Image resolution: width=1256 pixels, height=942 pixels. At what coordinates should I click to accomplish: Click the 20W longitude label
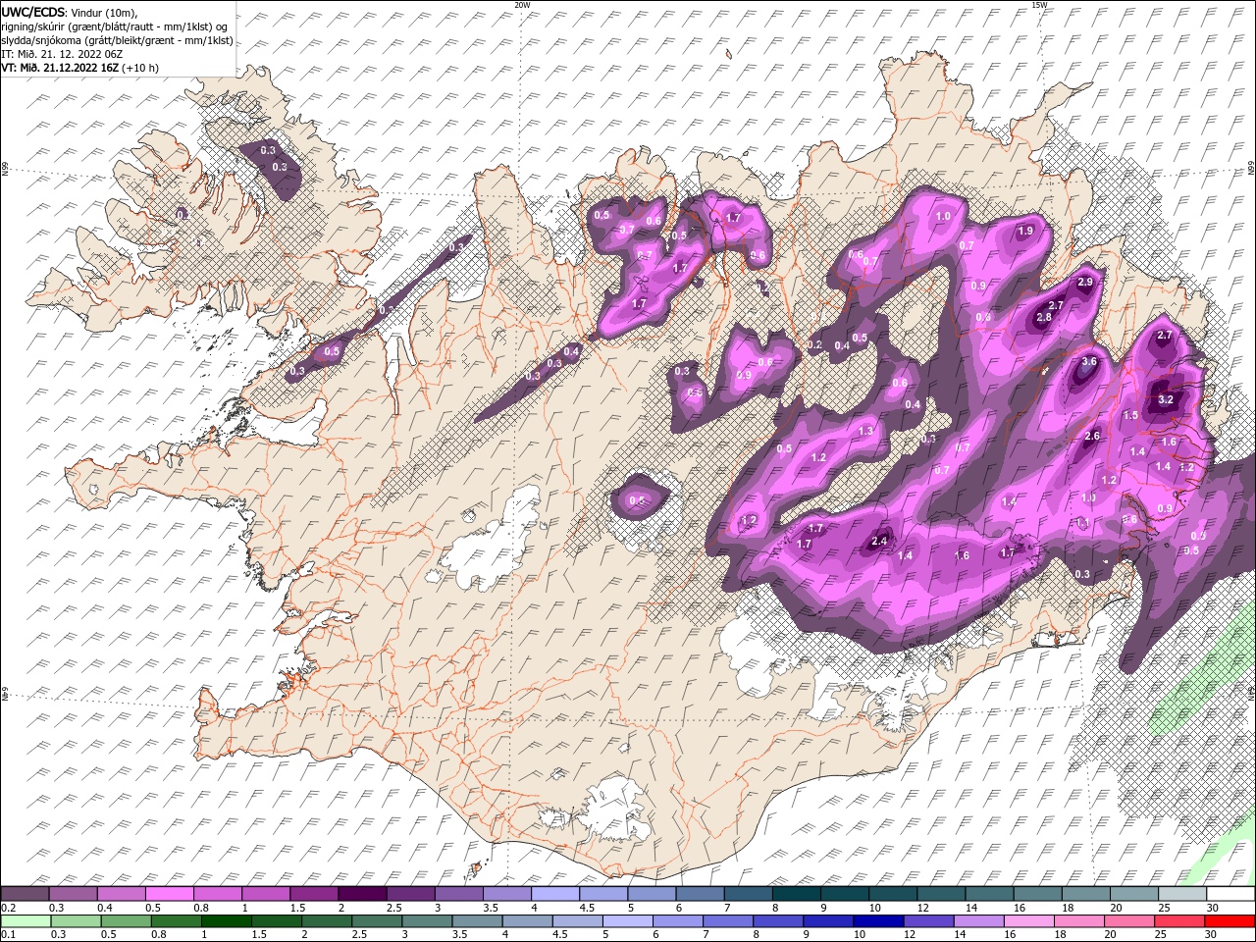522,5
